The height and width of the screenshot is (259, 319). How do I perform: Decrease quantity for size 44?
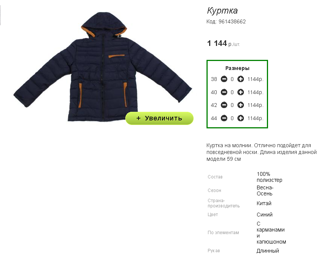tap(224, 118)
